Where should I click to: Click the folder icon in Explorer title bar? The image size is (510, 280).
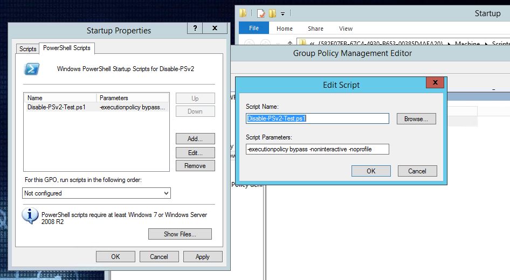(x=243, y=13)
